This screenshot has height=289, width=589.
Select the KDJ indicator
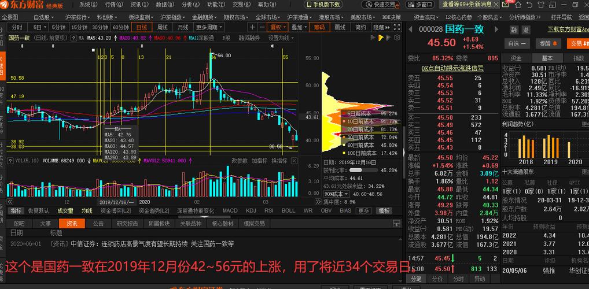coord(251,210)
